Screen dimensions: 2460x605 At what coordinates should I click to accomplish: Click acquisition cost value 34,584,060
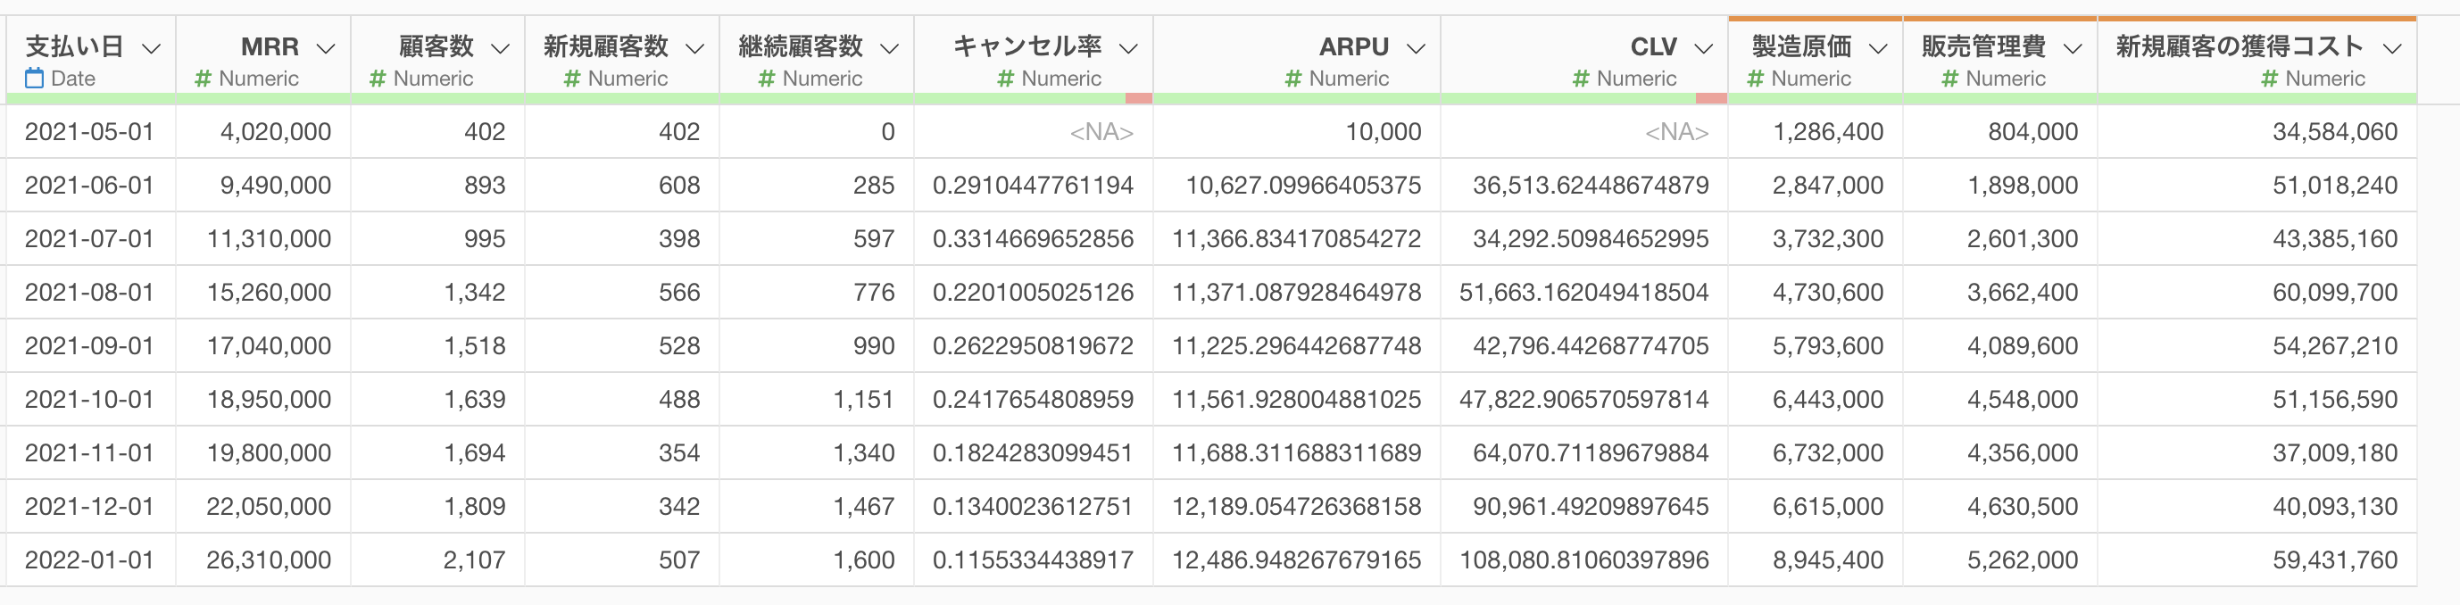click(x=2335, y=132)
